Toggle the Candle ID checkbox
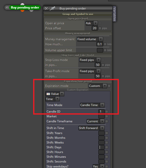 tap(107, 112)
